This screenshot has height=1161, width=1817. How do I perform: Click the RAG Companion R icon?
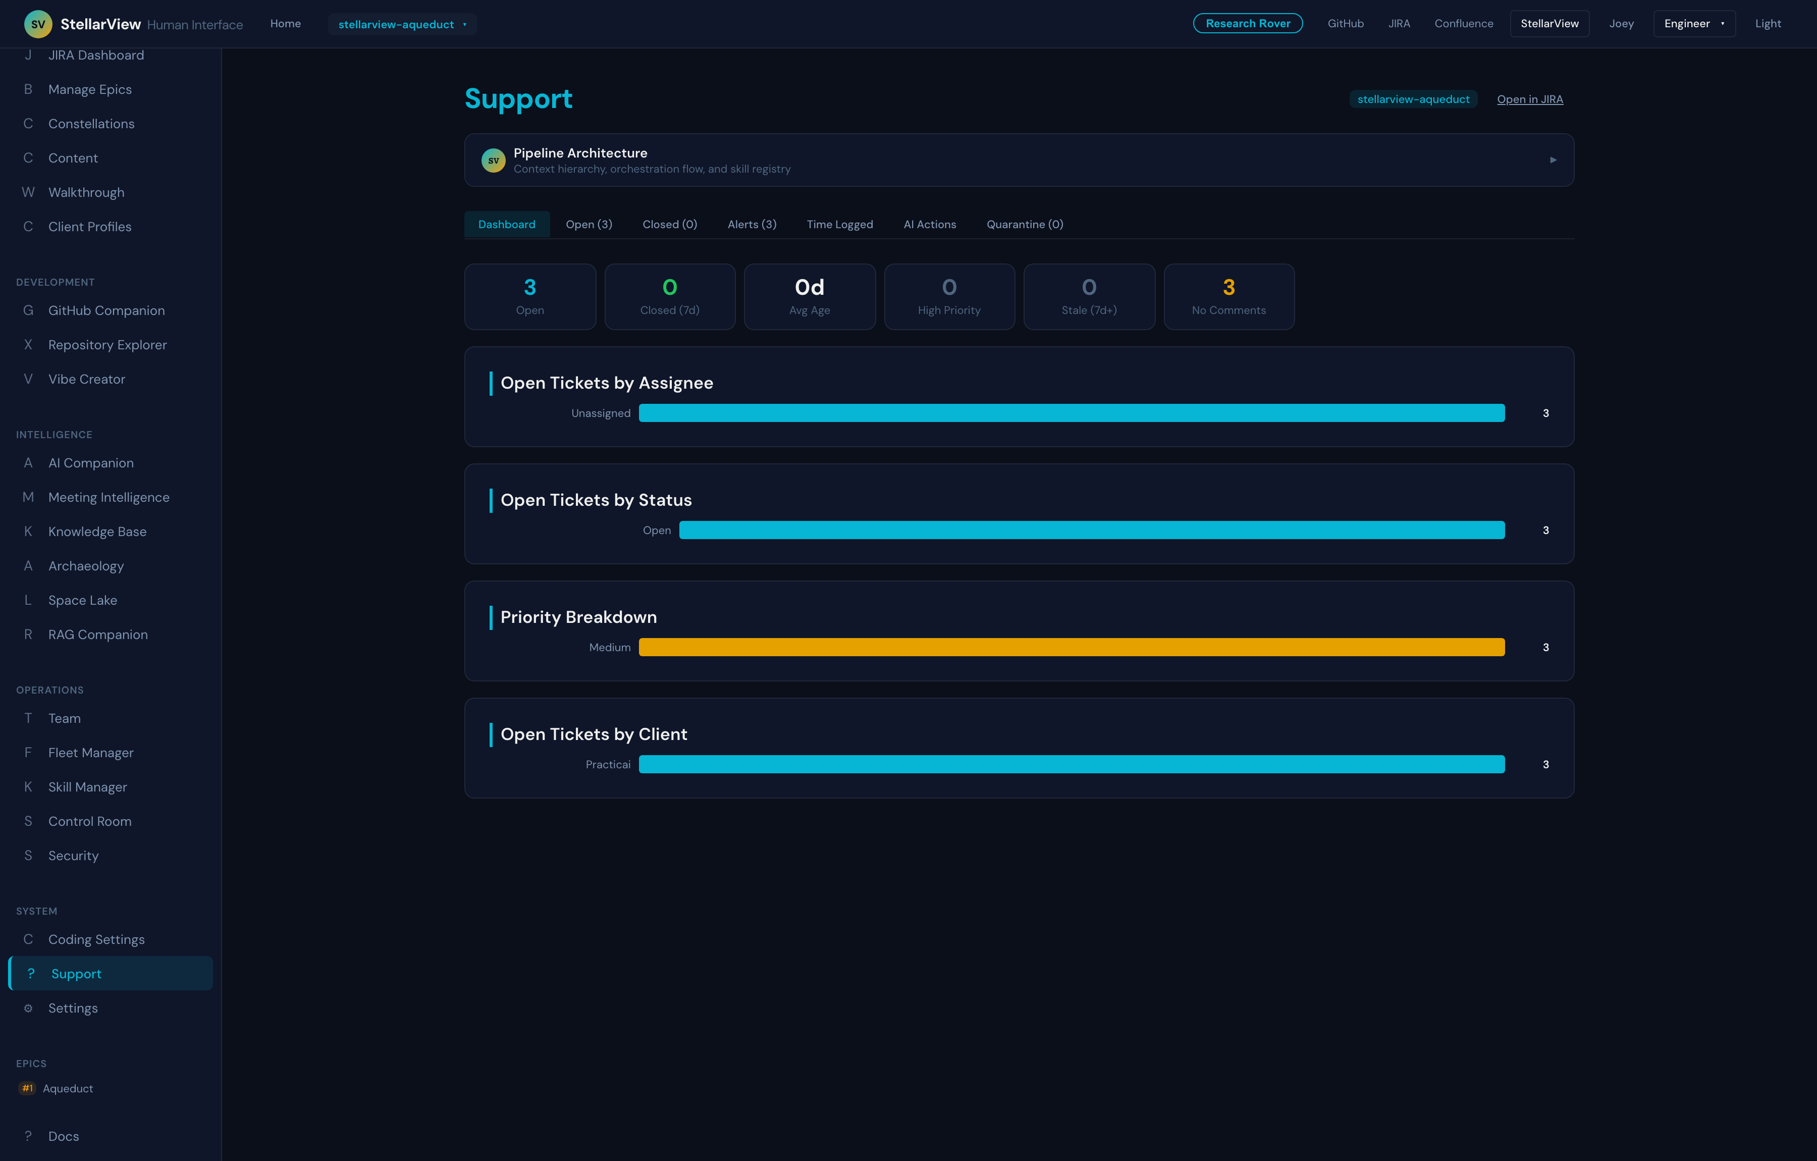(x=28, y=634)
